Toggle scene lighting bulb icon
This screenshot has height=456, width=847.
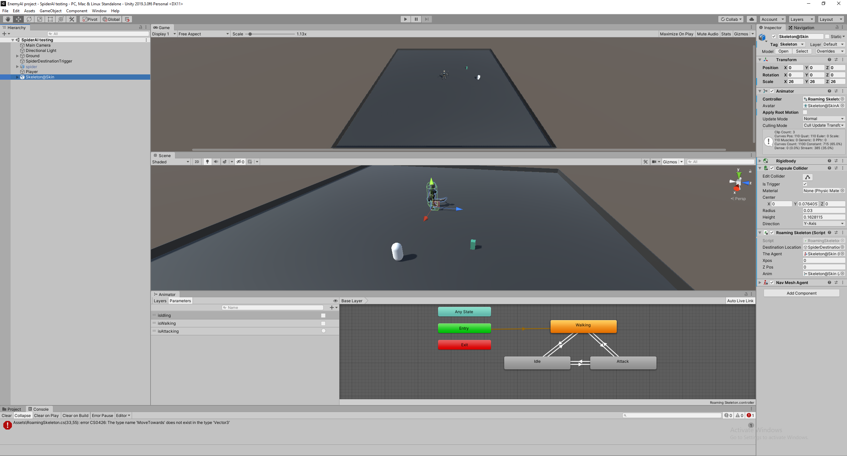(207, 162)
